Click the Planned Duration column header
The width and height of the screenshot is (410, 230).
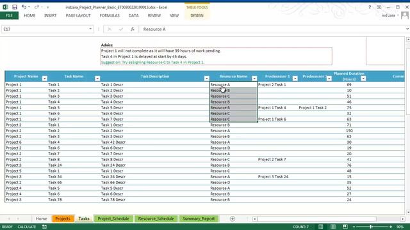click(x=348, y=76)
